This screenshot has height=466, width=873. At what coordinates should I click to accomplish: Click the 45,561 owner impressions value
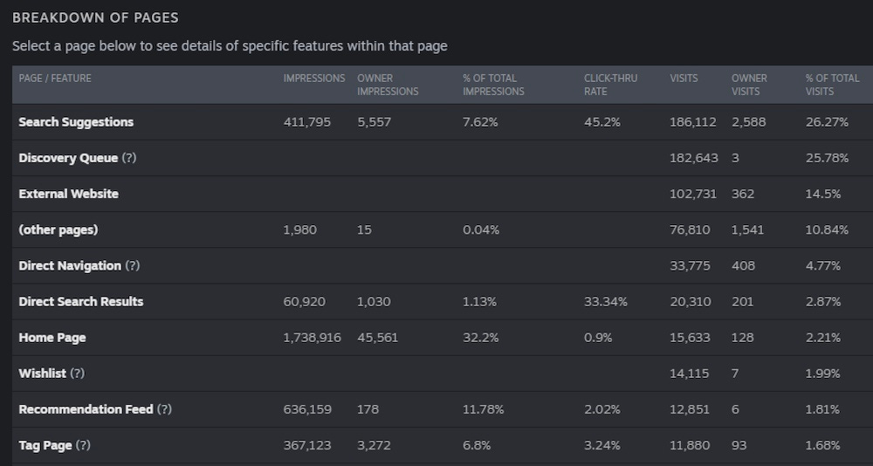pyautogui.click(x=377, y=338)
